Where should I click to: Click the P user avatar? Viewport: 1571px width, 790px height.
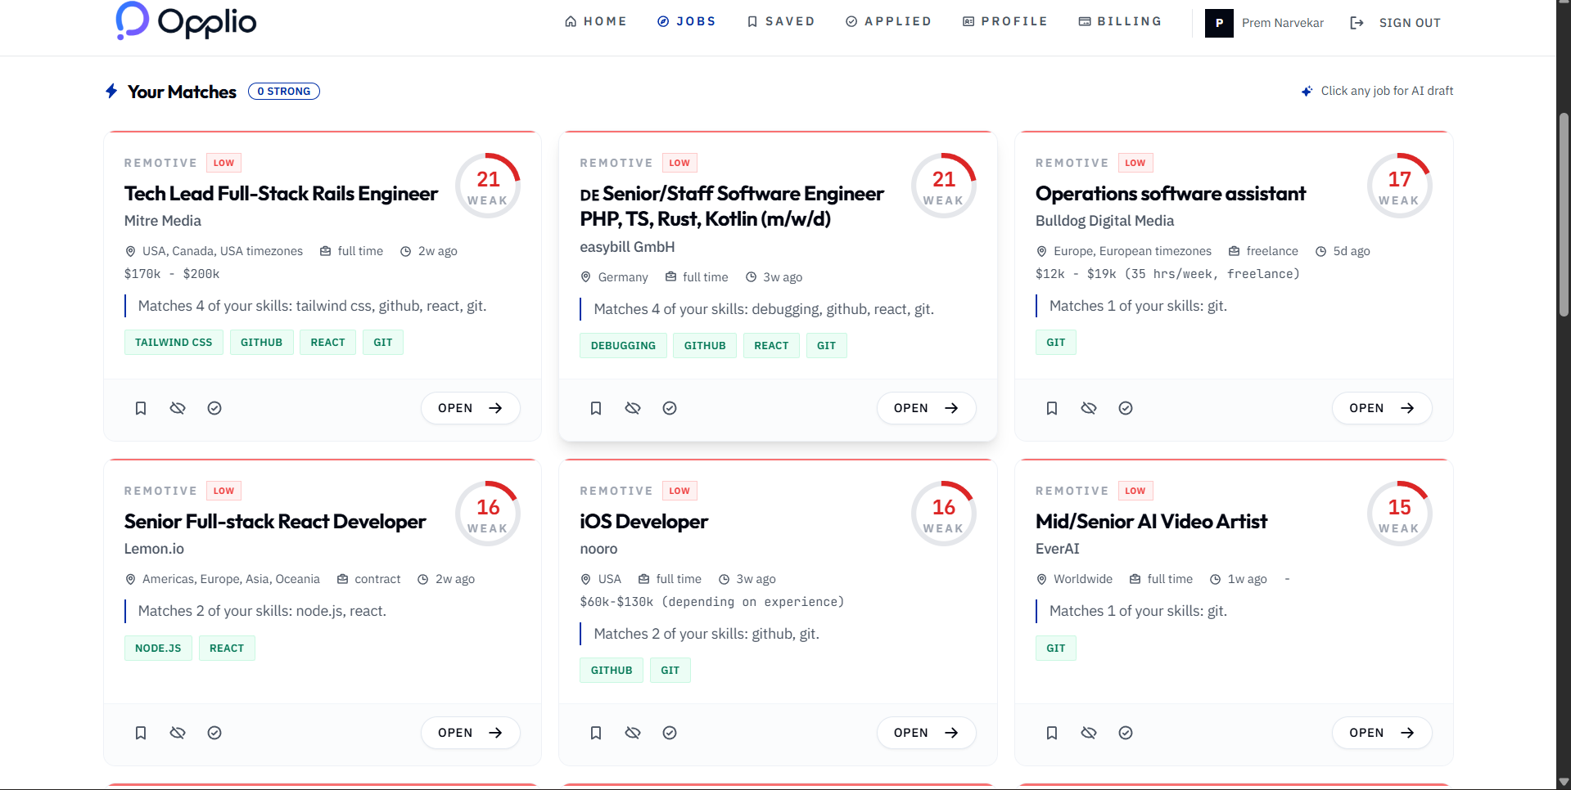coord(1219,23)
